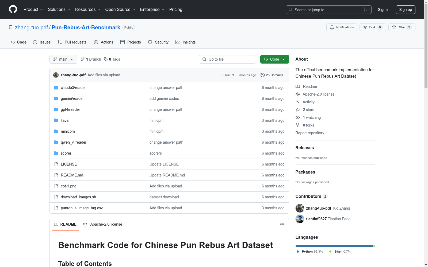The width and height of the screenshot is (428, 267).
Task: Switch to the Pull requests tab
Action: click(x=72, y=42)
